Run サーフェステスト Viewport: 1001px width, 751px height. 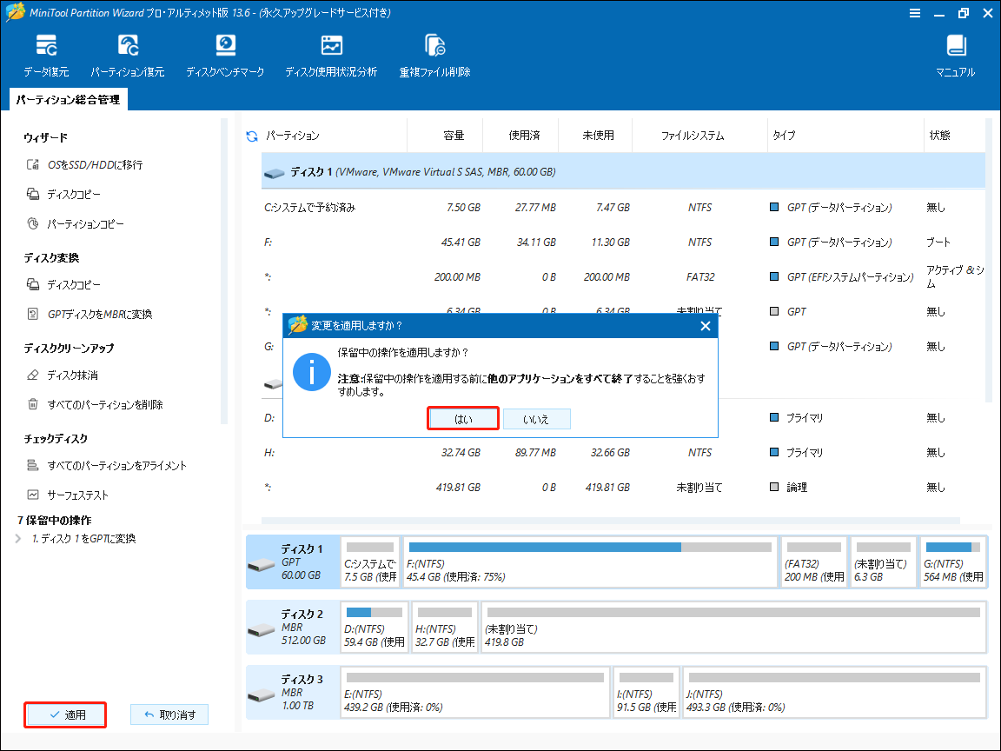click(68, 495)
